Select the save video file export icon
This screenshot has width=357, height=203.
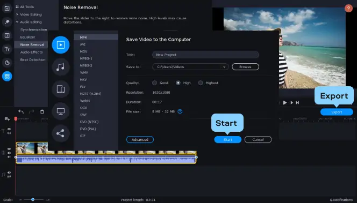click(60, 45)
